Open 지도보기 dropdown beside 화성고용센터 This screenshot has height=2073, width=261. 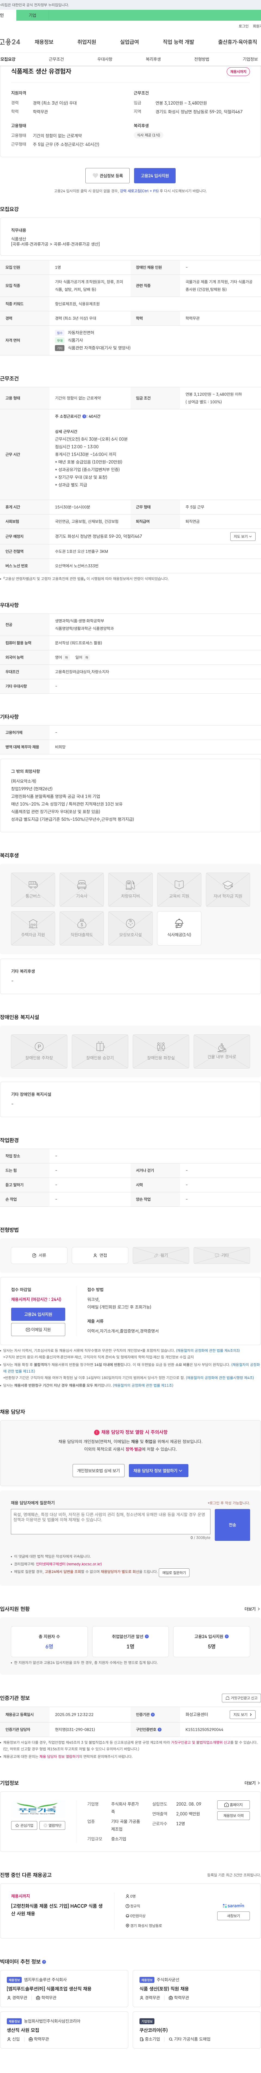tap(243, 1714)
